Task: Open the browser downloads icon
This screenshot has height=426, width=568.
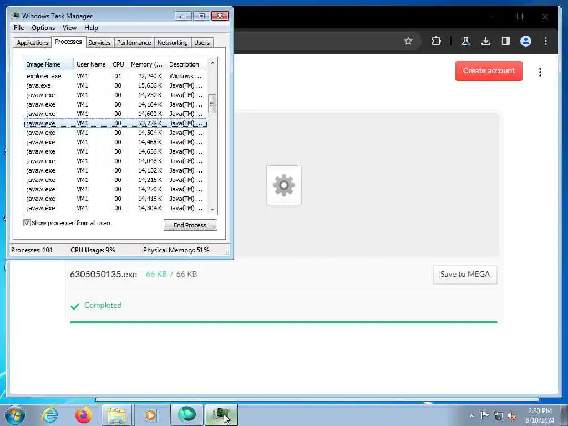Action: coord(486,41)
